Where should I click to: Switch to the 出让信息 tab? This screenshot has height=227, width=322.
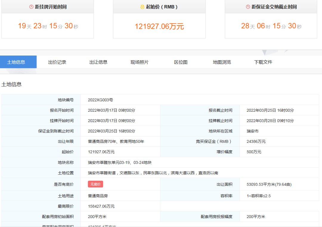click(98, 62)
